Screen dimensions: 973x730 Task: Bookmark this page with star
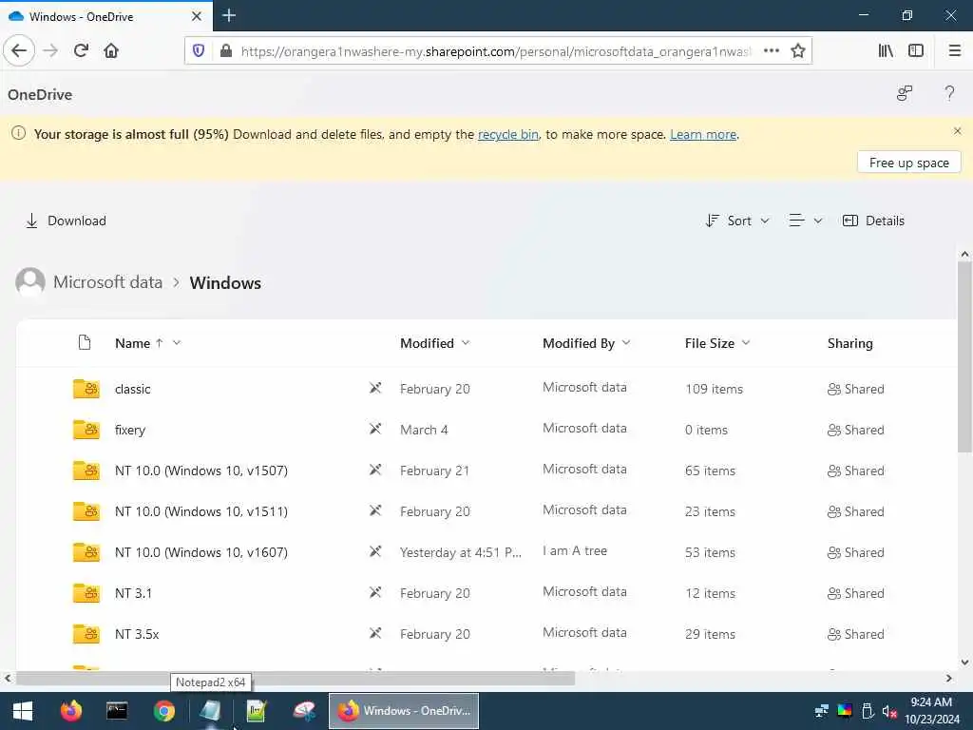click(x=798, y=51)
